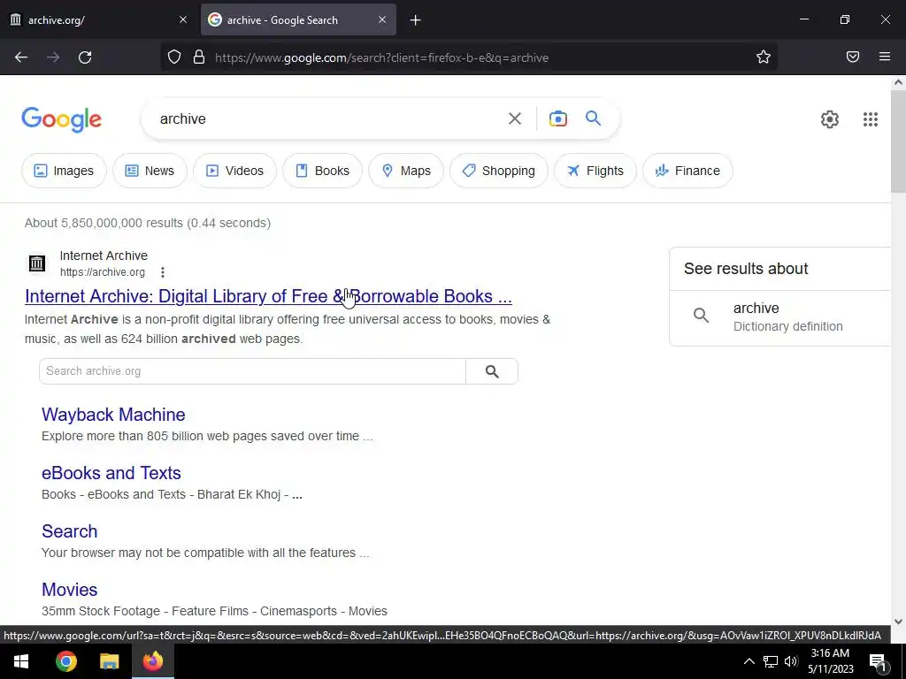Open the Windows Start menu

(21, 661)
